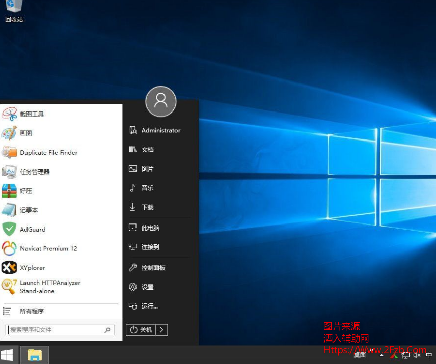Click the search programs and files box

[x=56, y=330]
